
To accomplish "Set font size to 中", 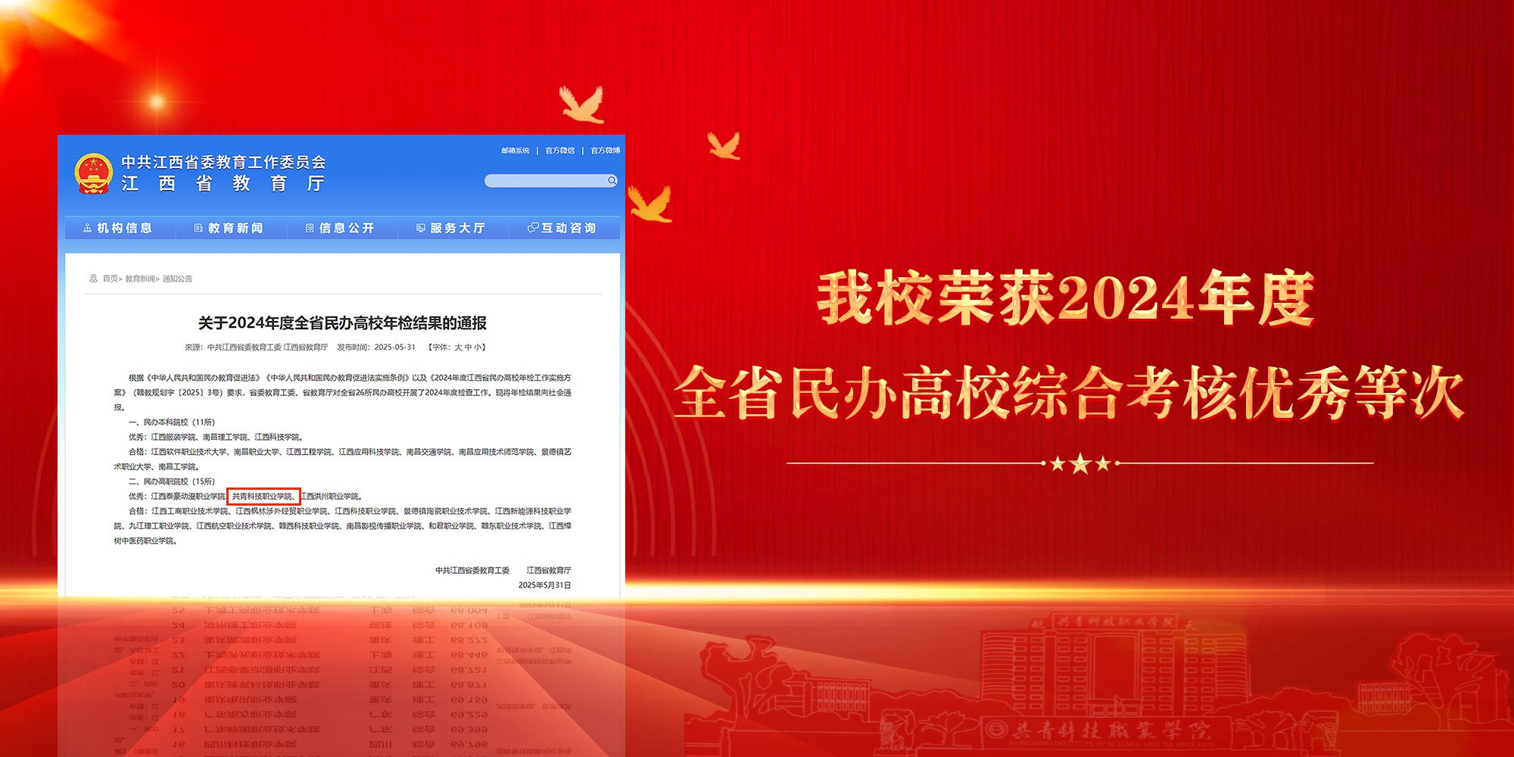I will 468,347.
